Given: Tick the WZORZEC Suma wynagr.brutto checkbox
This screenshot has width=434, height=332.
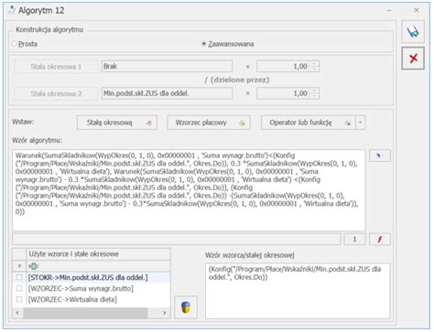Looking at the screenshot, I should pos(19,288).
